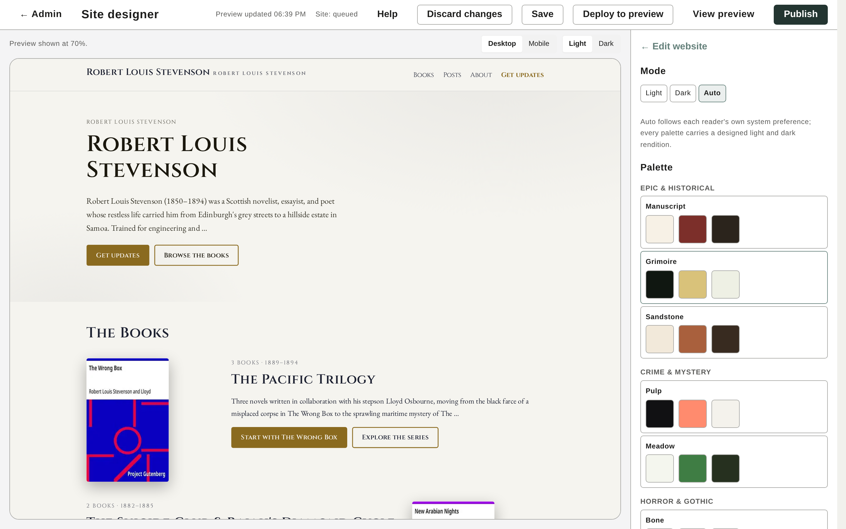Viewport: 846px width, 529px height.
Task: Choose the Pulp palette
Action: point(733,406)
